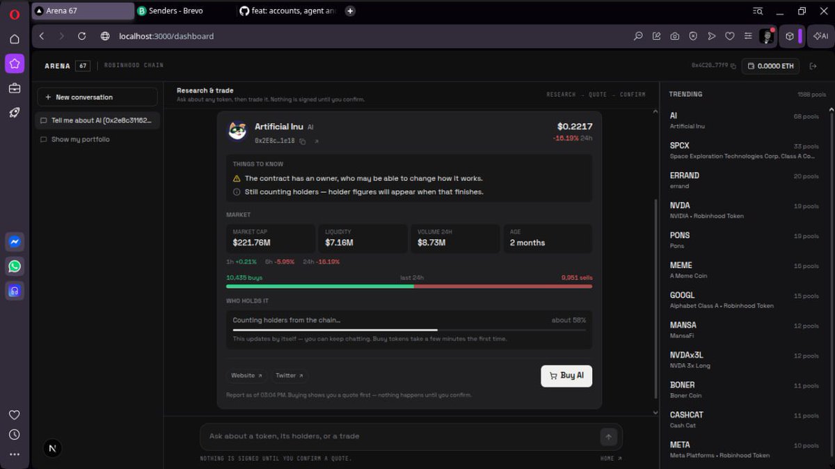Open the briefcase workspace icon
The image size is (835, 469).
(15, 88)
